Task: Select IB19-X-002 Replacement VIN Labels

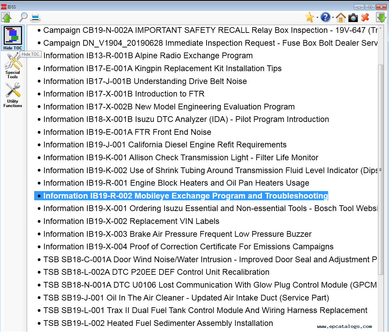Action: point(131,221)
